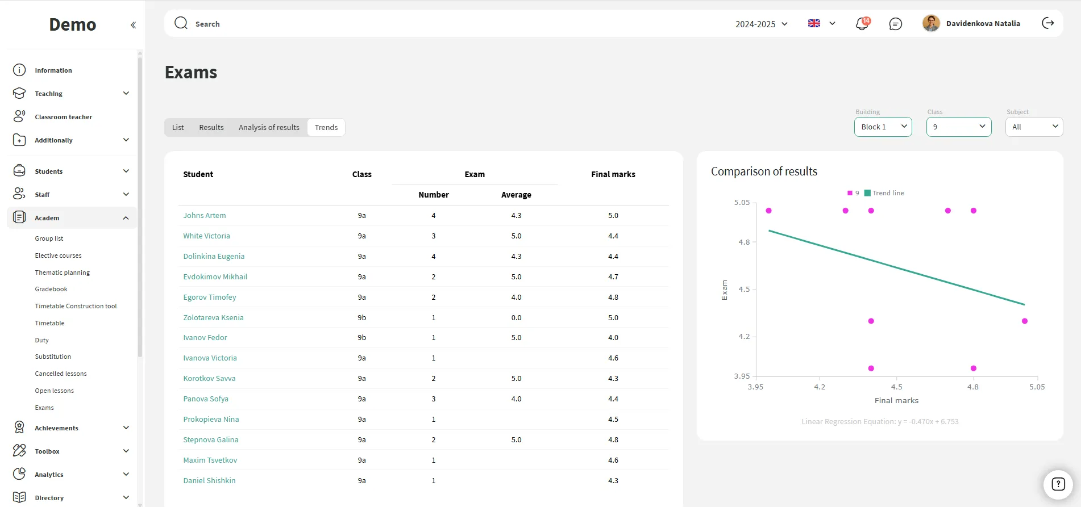This screenshot has width=1081, height=507.
Task: Open the Building Block 1 dropdown
Action: click(883, 127)
